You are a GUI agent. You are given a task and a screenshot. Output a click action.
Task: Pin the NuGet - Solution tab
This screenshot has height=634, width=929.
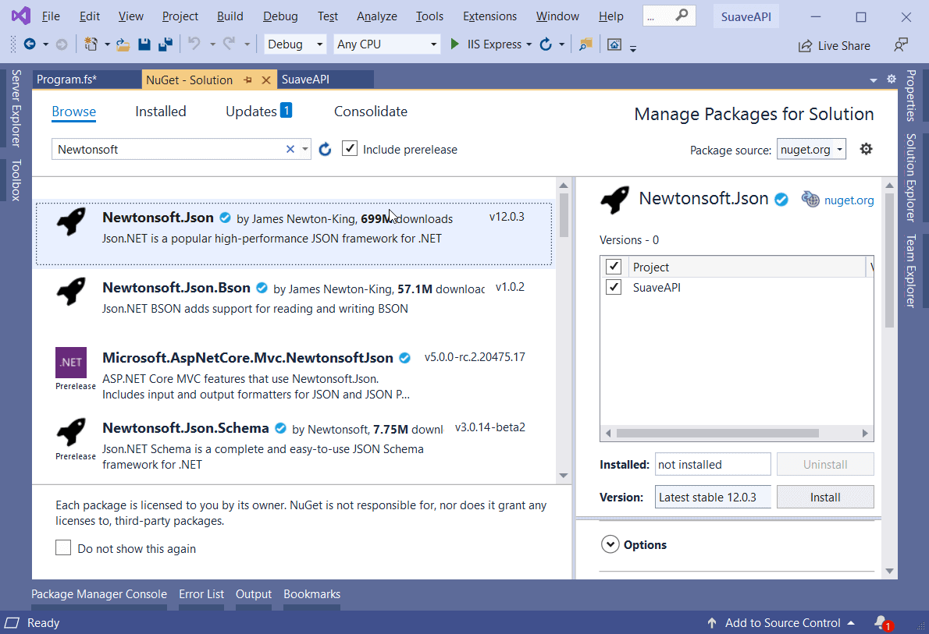(247, 80)
